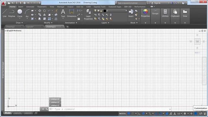Click the black layer color swatch

point(105,11)
